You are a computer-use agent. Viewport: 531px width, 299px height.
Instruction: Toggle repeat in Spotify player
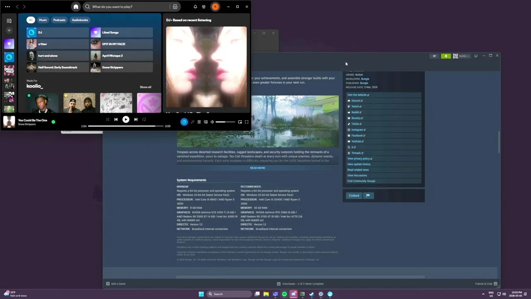[144, 120]
